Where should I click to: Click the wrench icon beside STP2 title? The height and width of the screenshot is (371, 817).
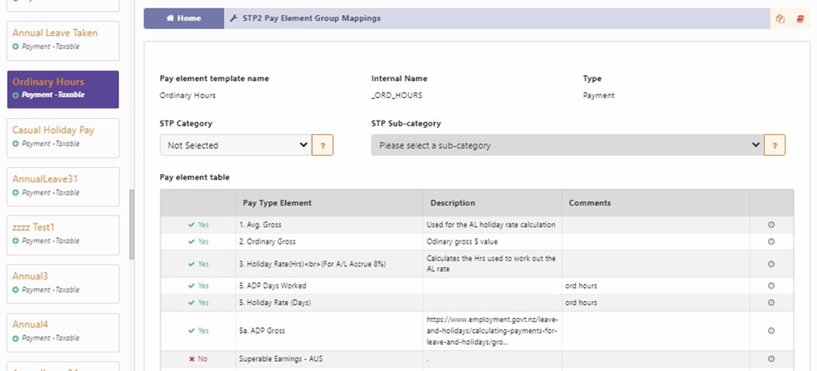234,19
